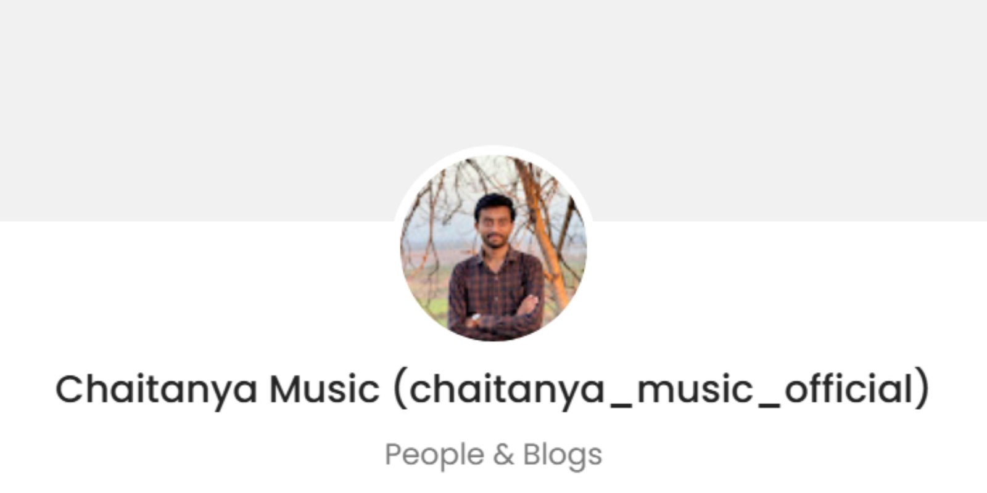Click the white ring around the avatar
Screen dimensions: 987x493
click(493, 149)
